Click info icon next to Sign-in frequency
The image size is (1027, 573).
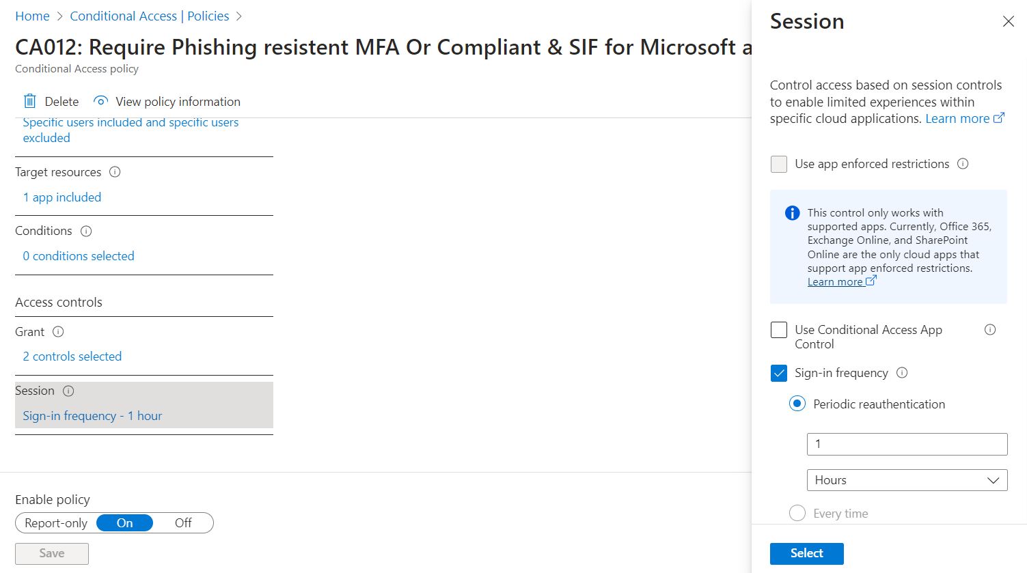(x=902, y=373)
